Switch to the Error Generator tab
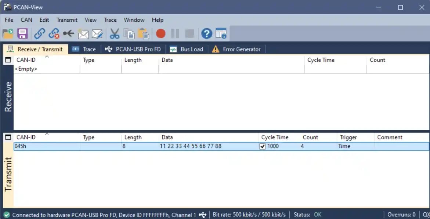430x219 pixels. click(x=236, y=49)
